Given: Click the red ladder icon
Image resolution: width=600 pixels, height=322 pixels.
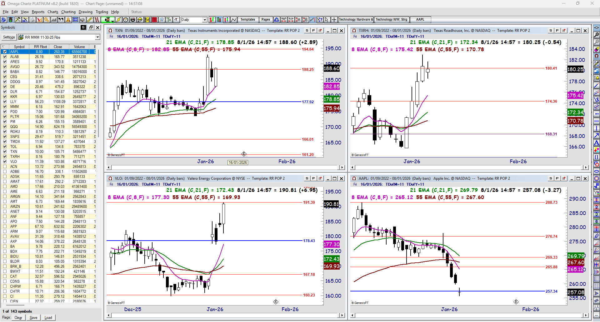Looking at the screenshot, I should pos(97,20).
